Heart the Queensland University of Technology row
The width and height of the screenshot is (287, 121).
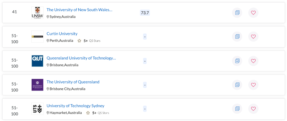point(253,61)
